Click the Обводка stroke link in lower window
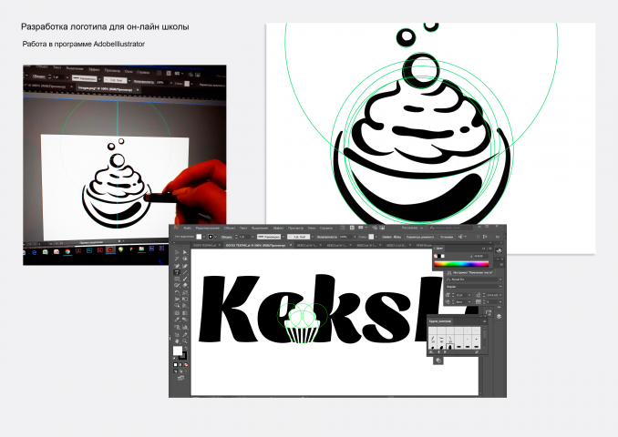Viewport: 618px width, 437px height. coord(227,237)
